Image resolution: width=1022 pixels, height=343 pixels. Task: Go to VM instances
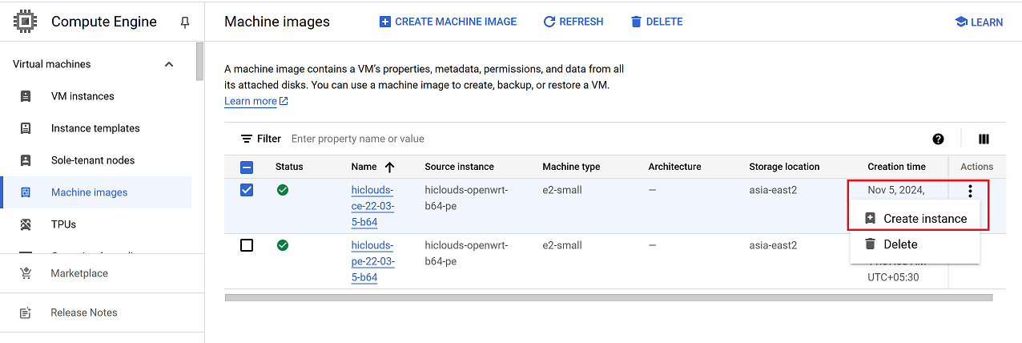tap(82, 96)
